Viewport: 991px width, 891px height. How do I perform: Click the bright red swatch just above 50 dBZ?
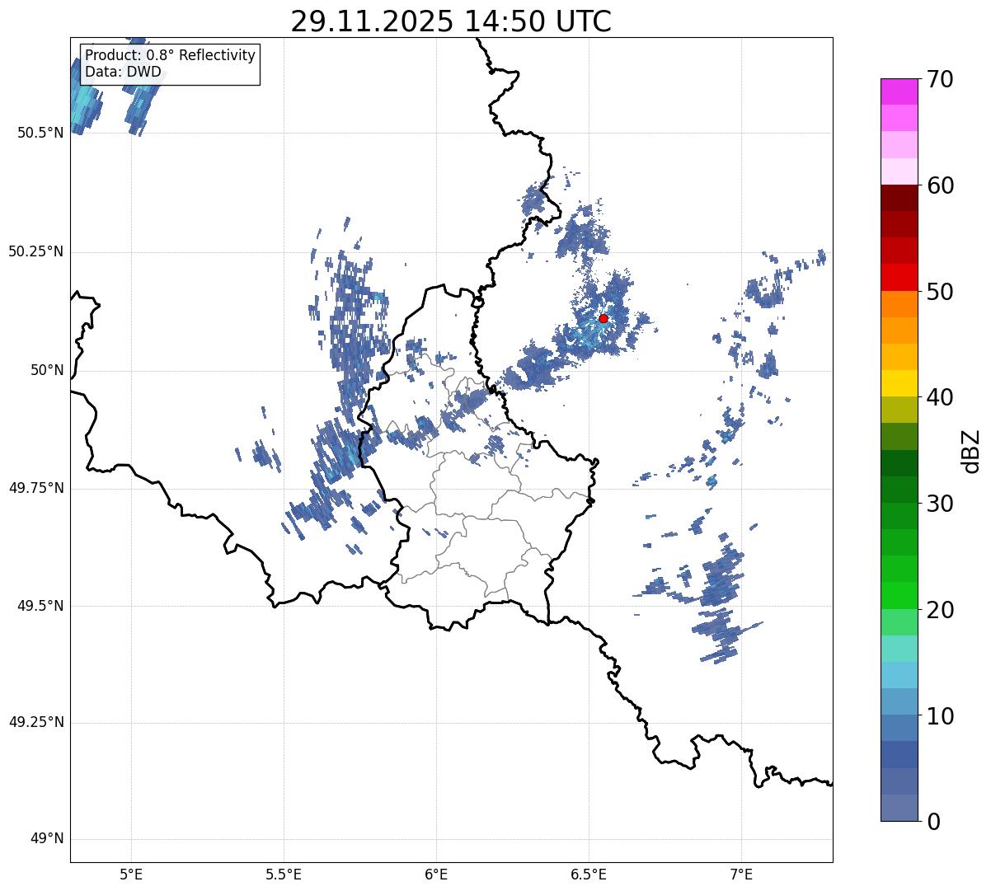click(x=899, y=278)
